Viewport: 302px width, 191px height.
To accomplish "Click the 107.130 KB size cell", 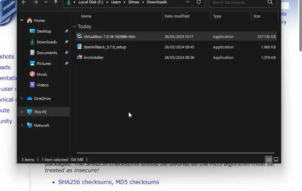I will click(x=266, y=37).
